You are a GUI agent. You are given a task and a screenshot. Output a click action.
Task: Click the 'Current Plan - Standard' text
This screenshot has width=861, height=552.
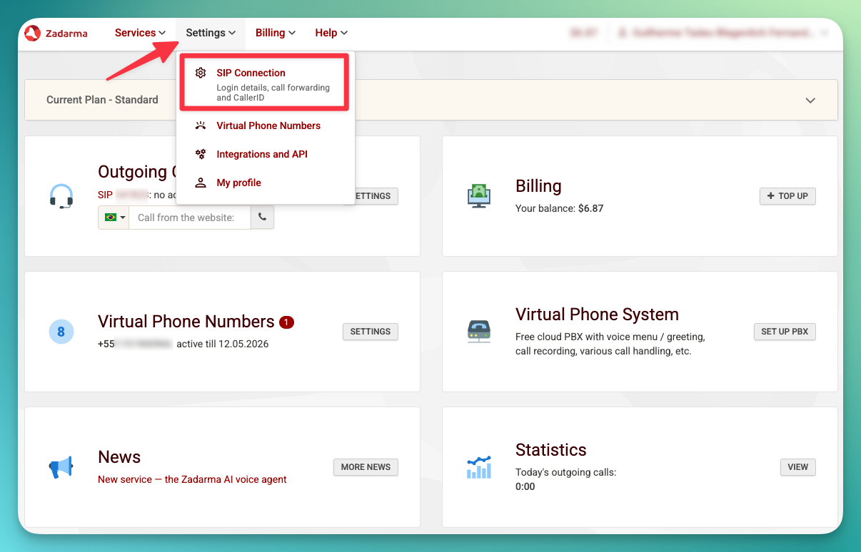[102, 100]
